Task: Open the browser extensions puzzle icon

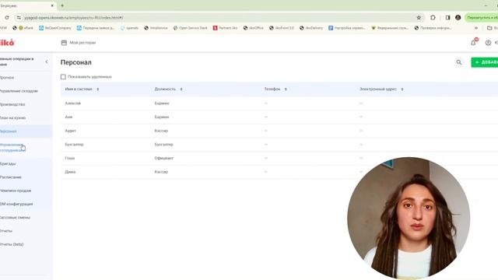Action: coord(433,17)
